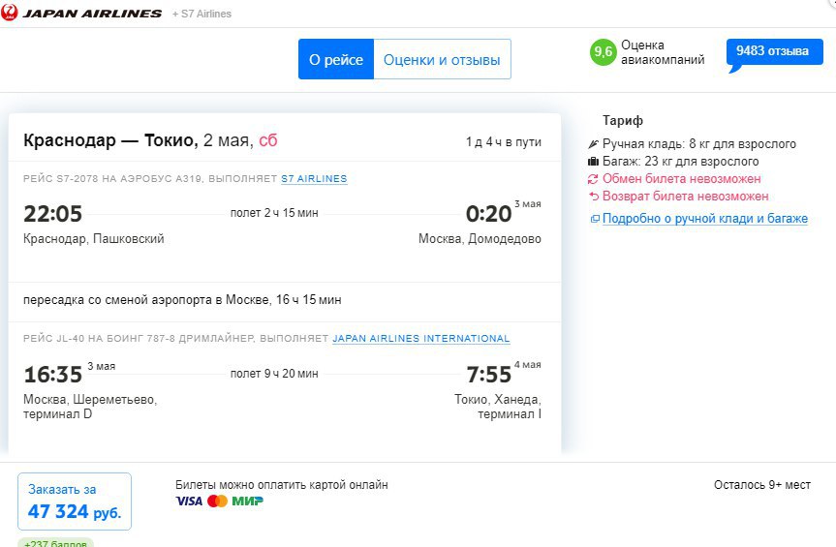Click the 16:35 departure time
The width and height of the screenshot is (836, 547).
coord(52,375)
